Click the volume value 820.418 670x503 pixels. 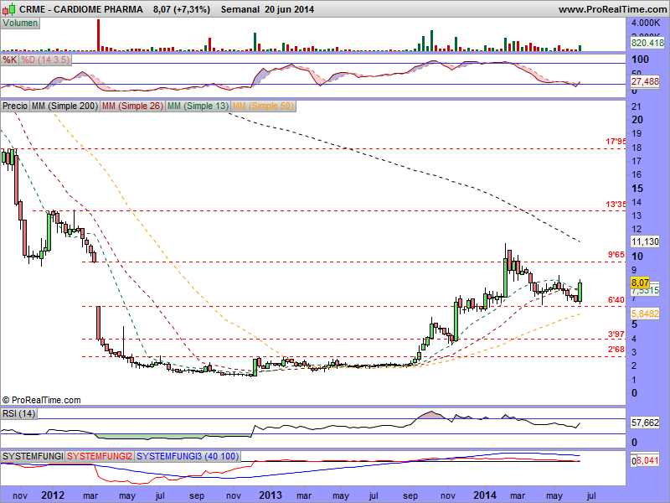[647, 43]
